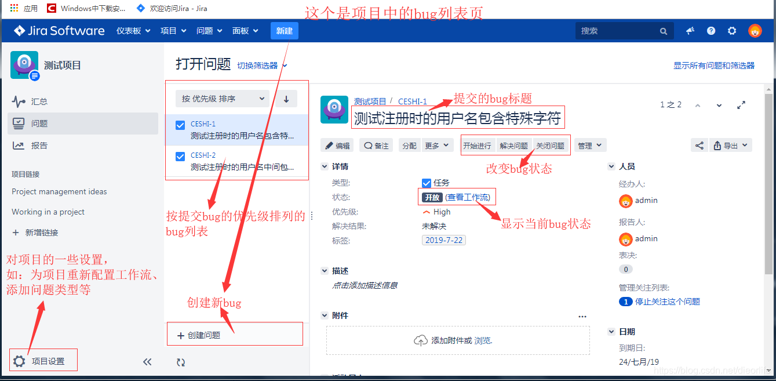Click 浏览 browse attachment link

(483, 341)
